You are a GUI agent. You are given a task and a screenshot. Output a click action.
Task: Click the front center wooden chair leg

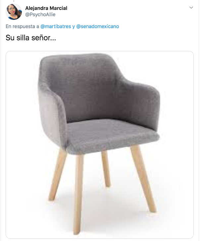[78, 194]
